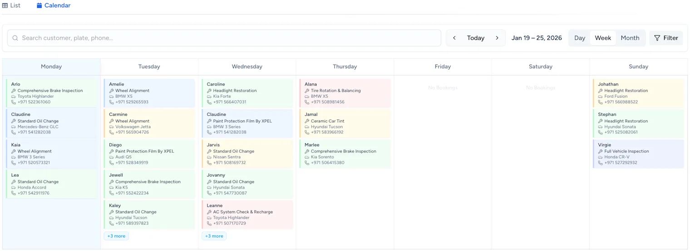The height and width of the screenshot is (251, 690).
Task: Click customer name Stephan
Action: click(607, 115)
